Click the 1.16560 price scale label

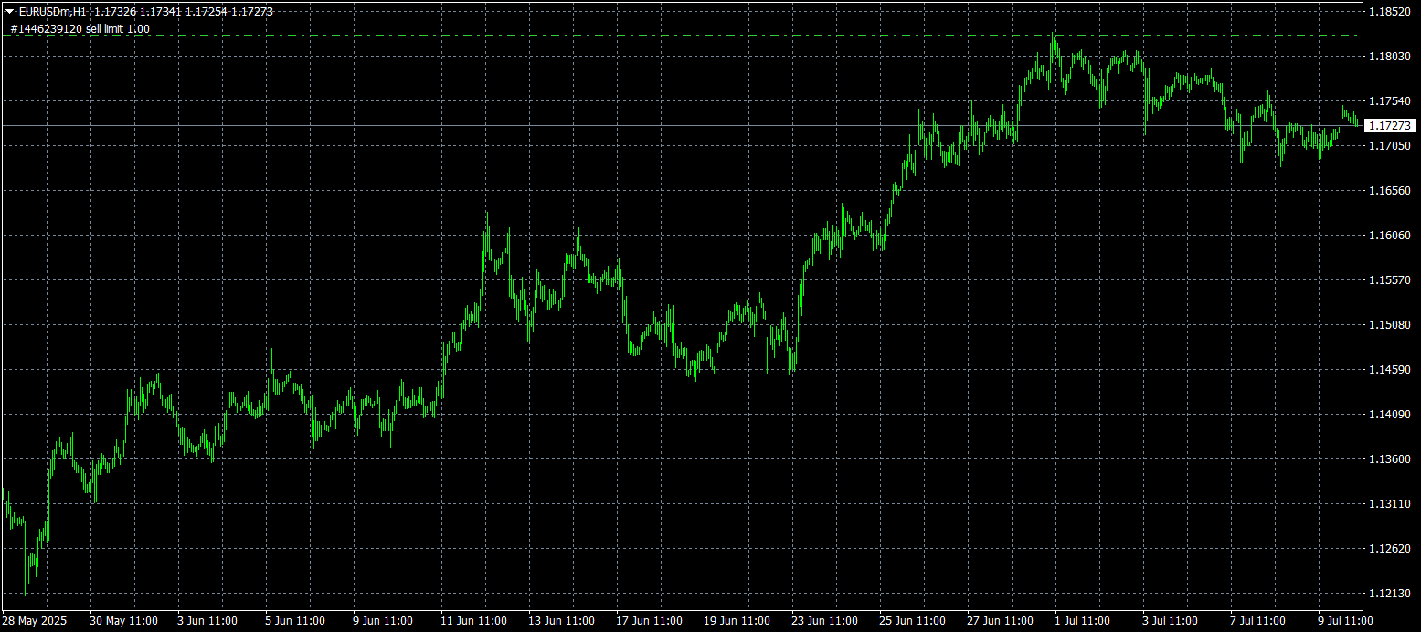click(1391, 191)
